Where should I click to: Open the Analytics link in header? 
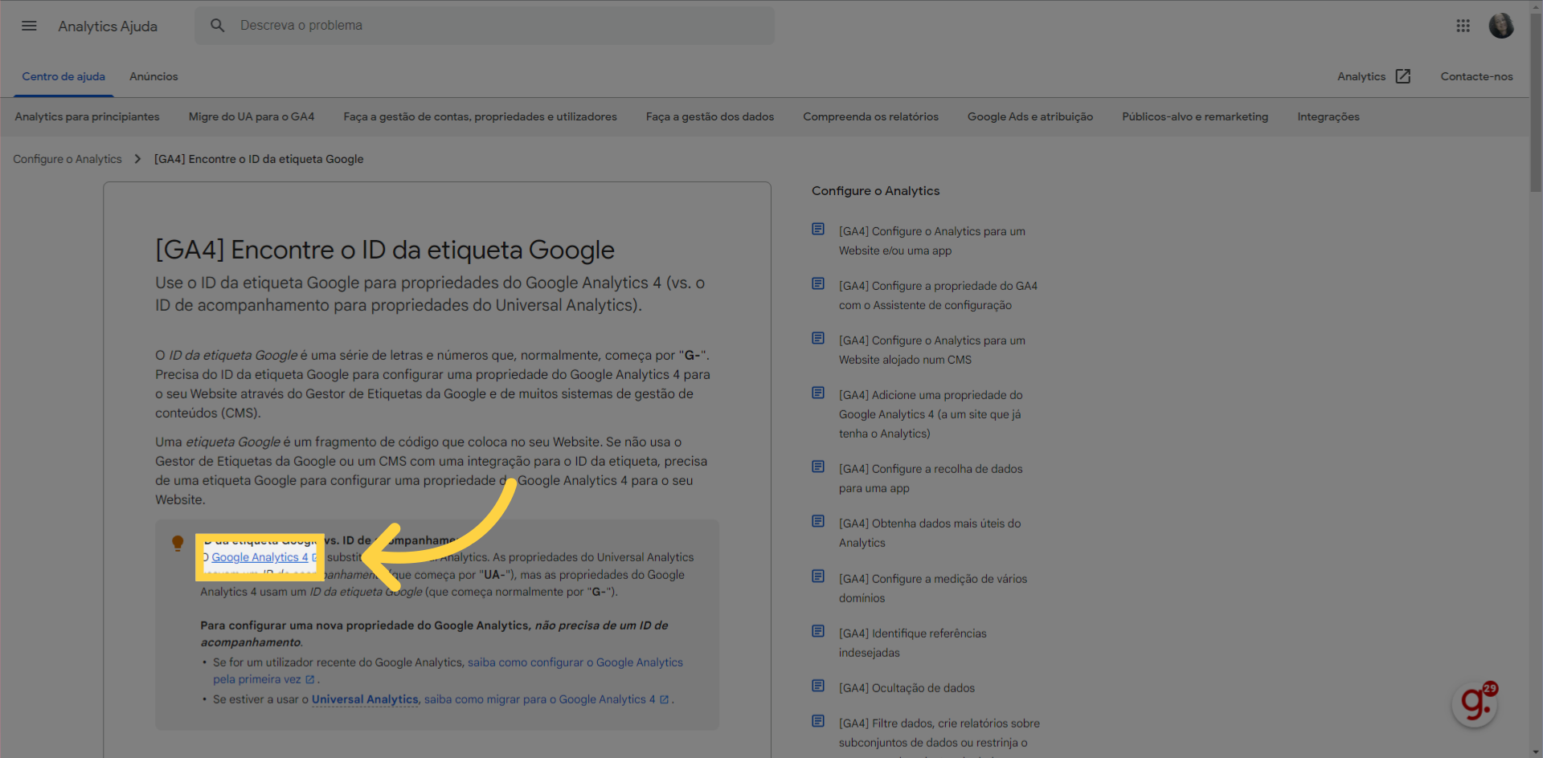tap(1361, 76)
